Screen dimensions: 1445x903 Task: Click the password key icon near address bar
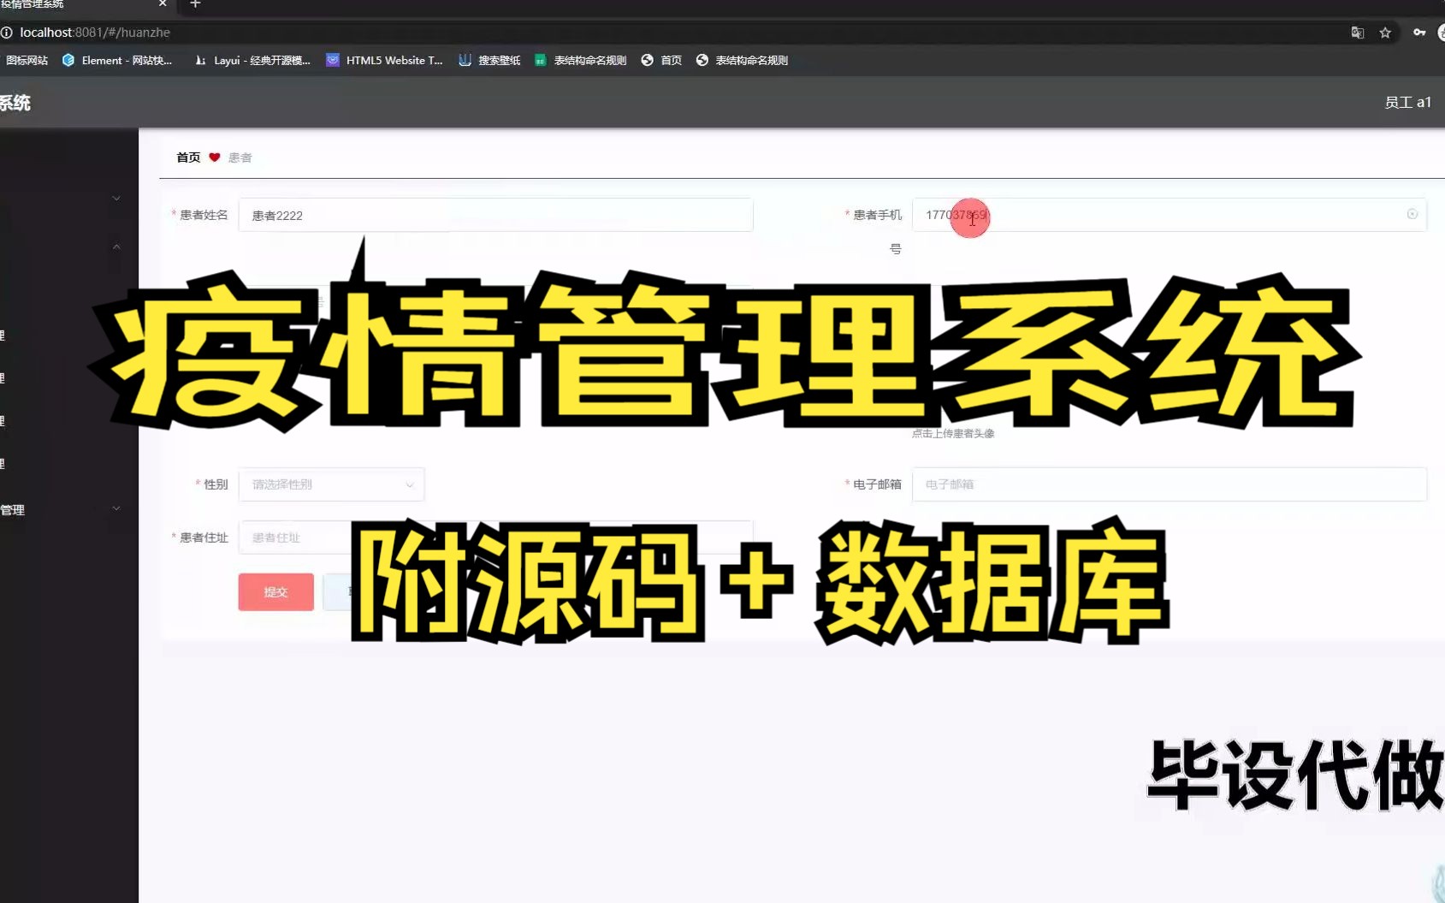[x=1418, y=32]
